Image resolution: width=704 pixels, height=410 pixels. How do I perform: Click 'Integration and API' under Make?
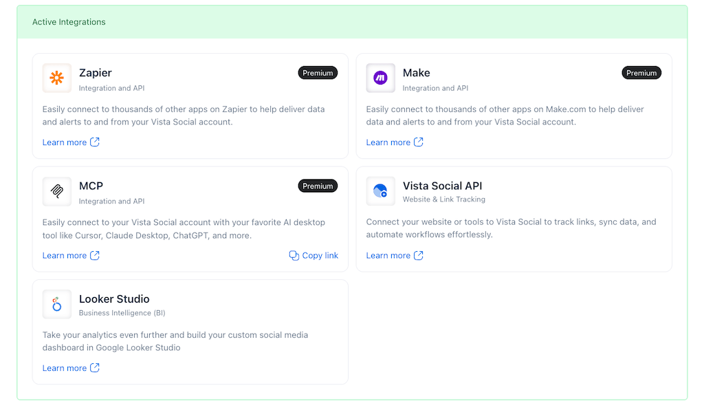click(435, 89)
